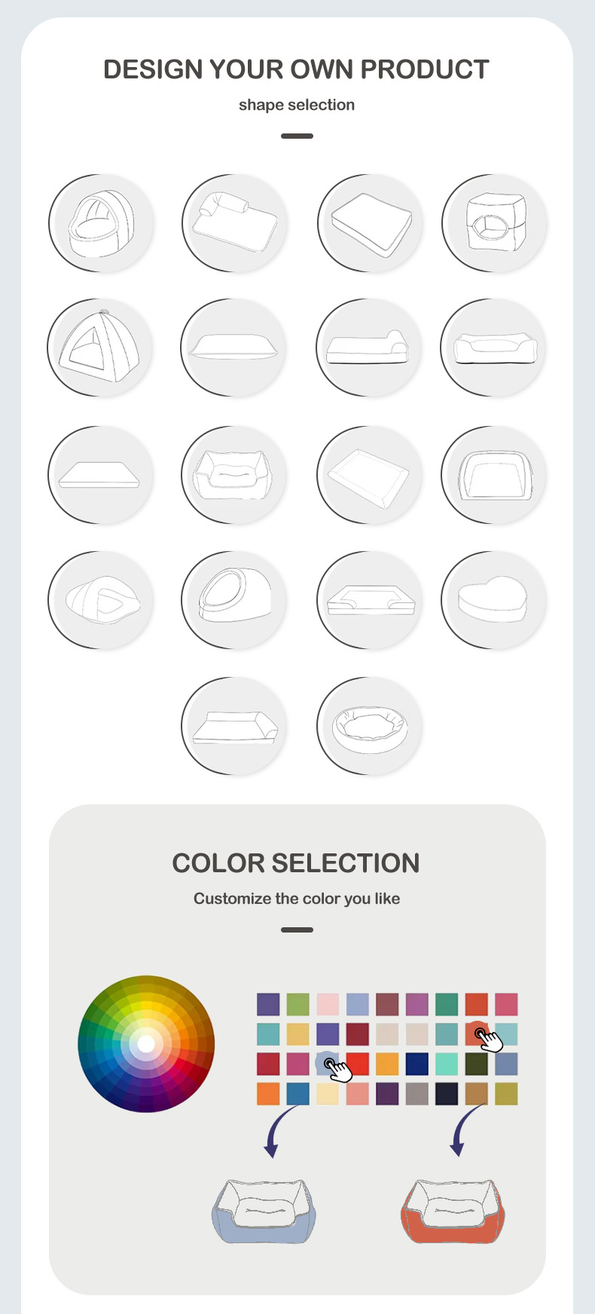The height and width of the screenshot is (1314, 595).
Task: Select the round donut bed shape
Action: (369, 726)
